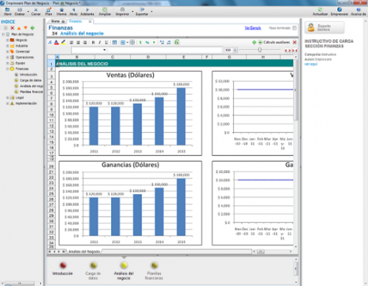Open the Acerca de icon

(x=358, y=11)
